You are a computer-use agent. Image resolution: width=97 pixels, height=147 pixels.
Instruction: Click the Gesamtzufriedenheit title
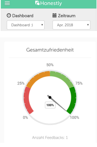[x=50, y=50]
